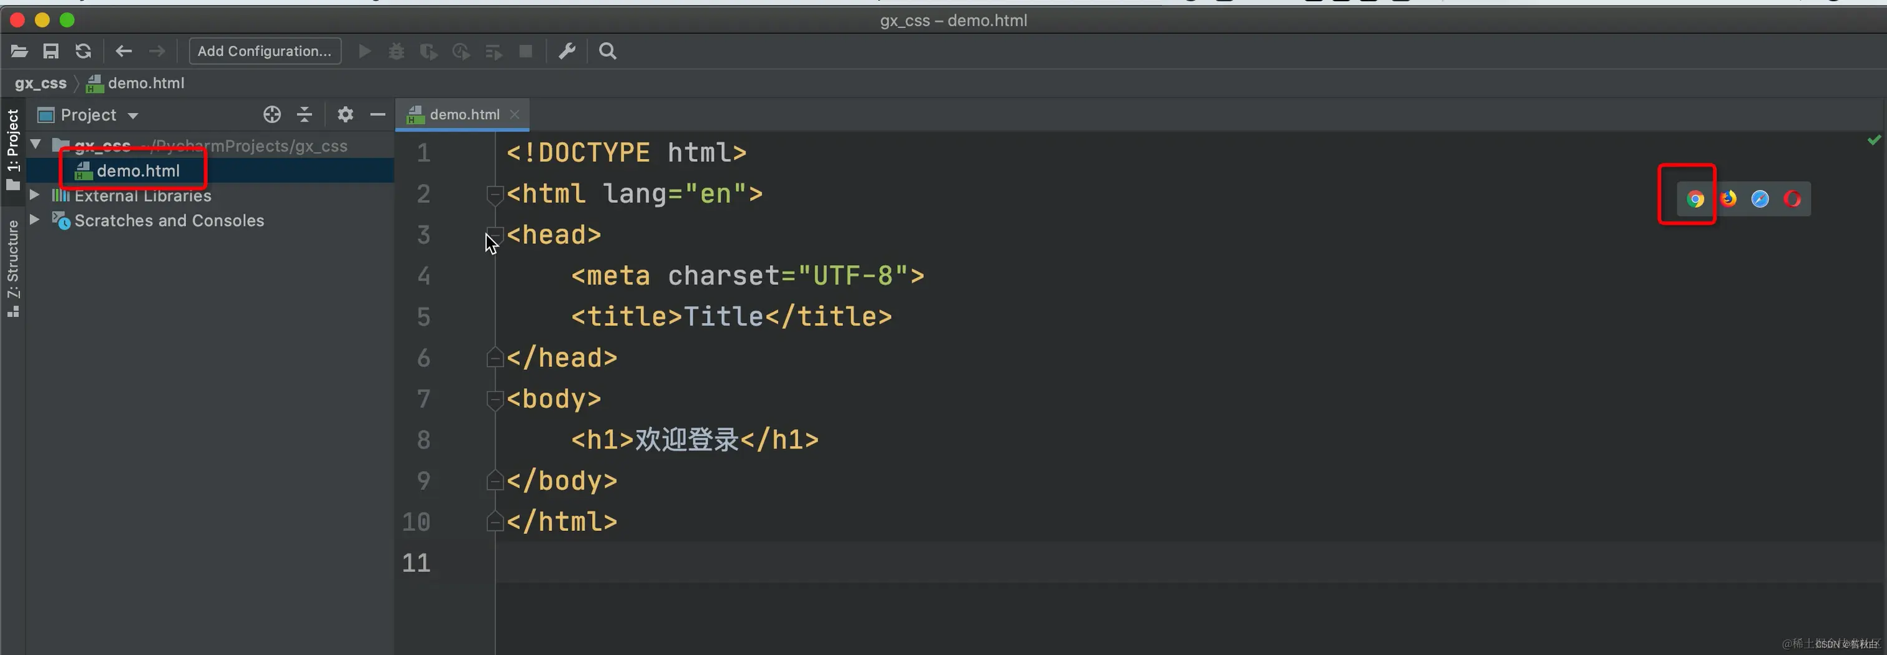The width and height of the screenshot is (1887, 655).
Task: Click the Debug bug icon
Action: pos(396,51)
